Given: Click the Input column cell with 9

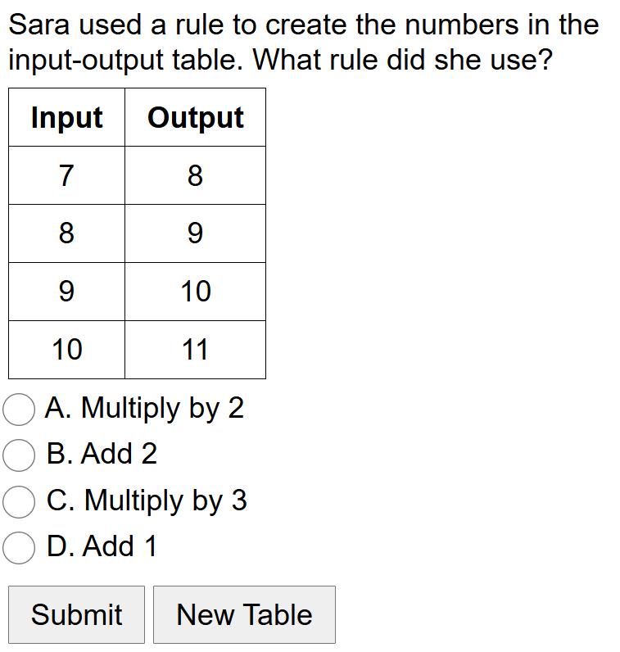Looking at the screenshot, I should click(x=66, y=292).
